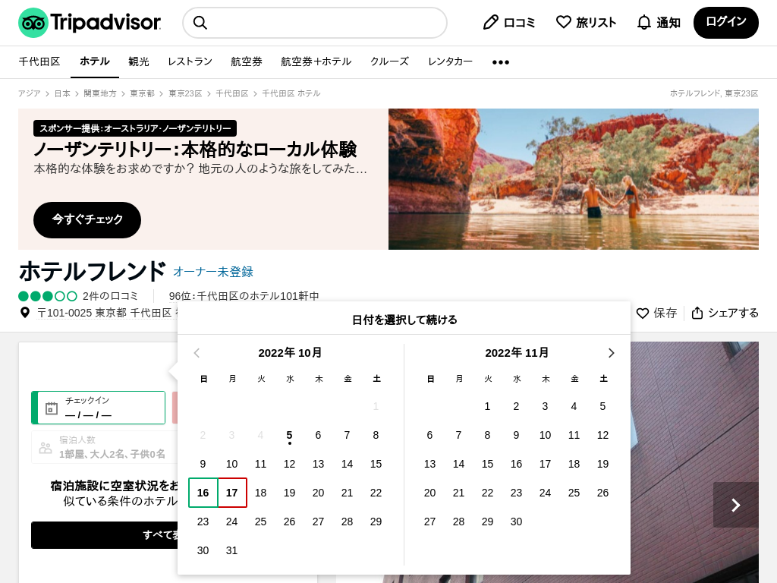Screen dimensions: 777x583
Task: Click the シェアする share icon
Action: point(697,313)
